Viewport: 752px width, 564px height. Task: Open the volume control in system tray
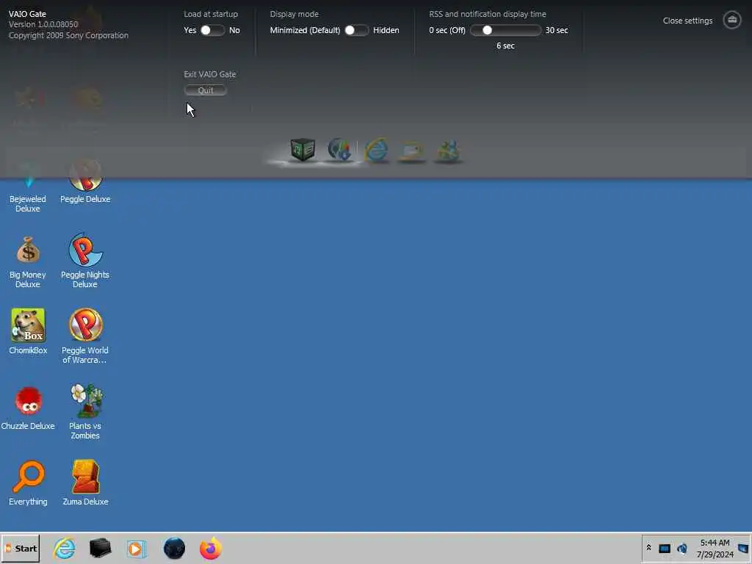click(x=682, y=548)
